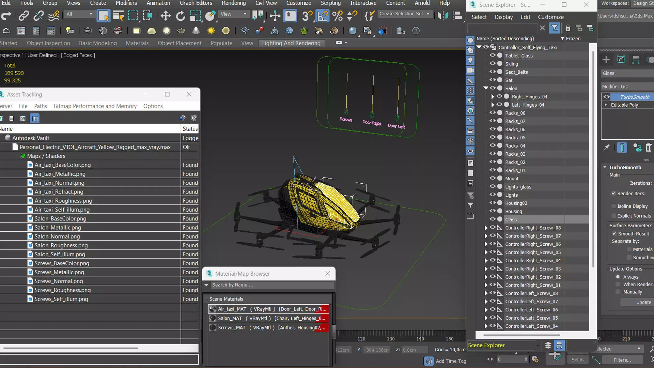
Task: Toggle Percent Snap icon
Action: (x=337, y=15)
